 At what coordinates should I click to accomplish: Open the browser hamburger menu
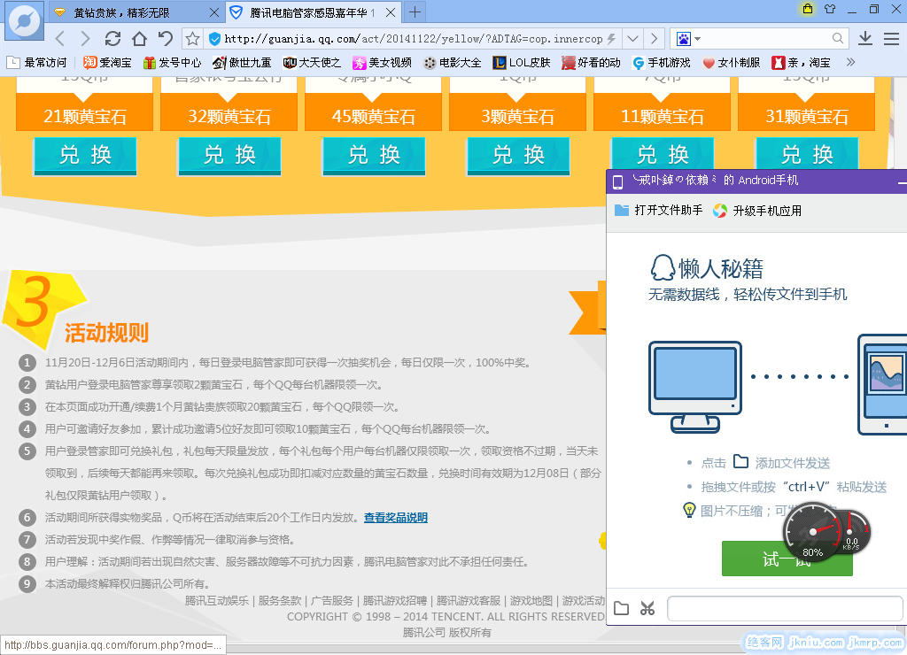pos(891,38)
